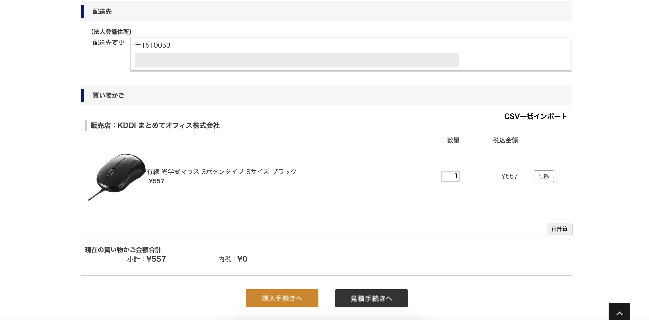Image resolution: width=649 pixels, height=320 pixels.
Task: Click the 現在の買い物かご金額合計 heading
Action: 123,250
